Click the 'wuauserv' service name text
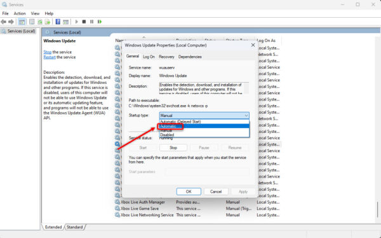The image size is (381, 238). [x=166, y=67]
